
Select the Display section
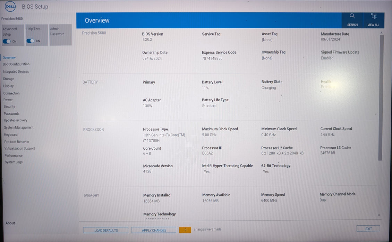[x=8, y=86]
